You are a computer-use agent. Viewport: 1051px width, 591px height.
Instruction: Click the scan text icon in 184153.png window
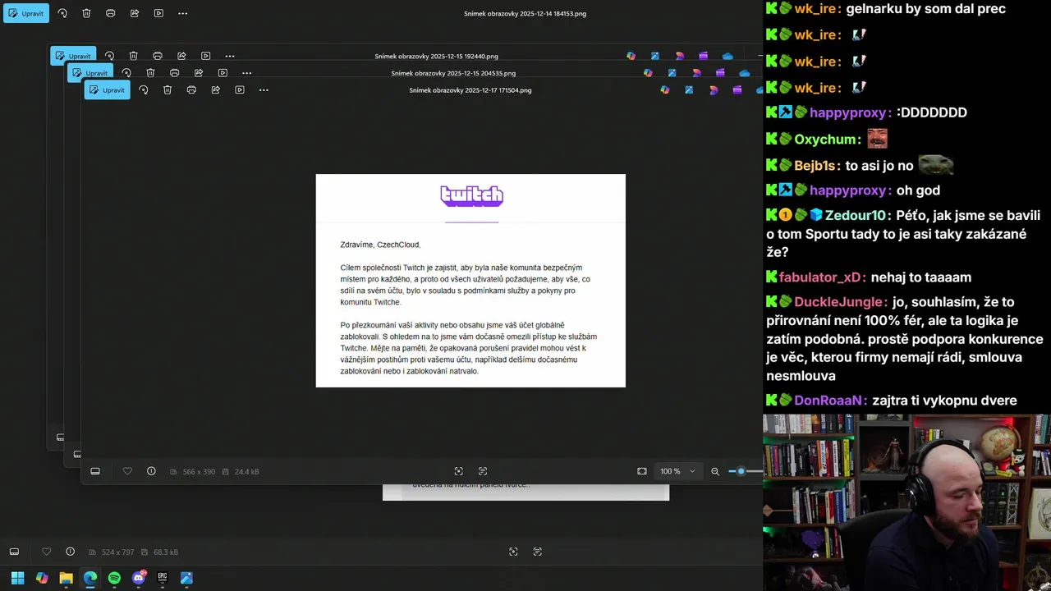click(538, 552)
